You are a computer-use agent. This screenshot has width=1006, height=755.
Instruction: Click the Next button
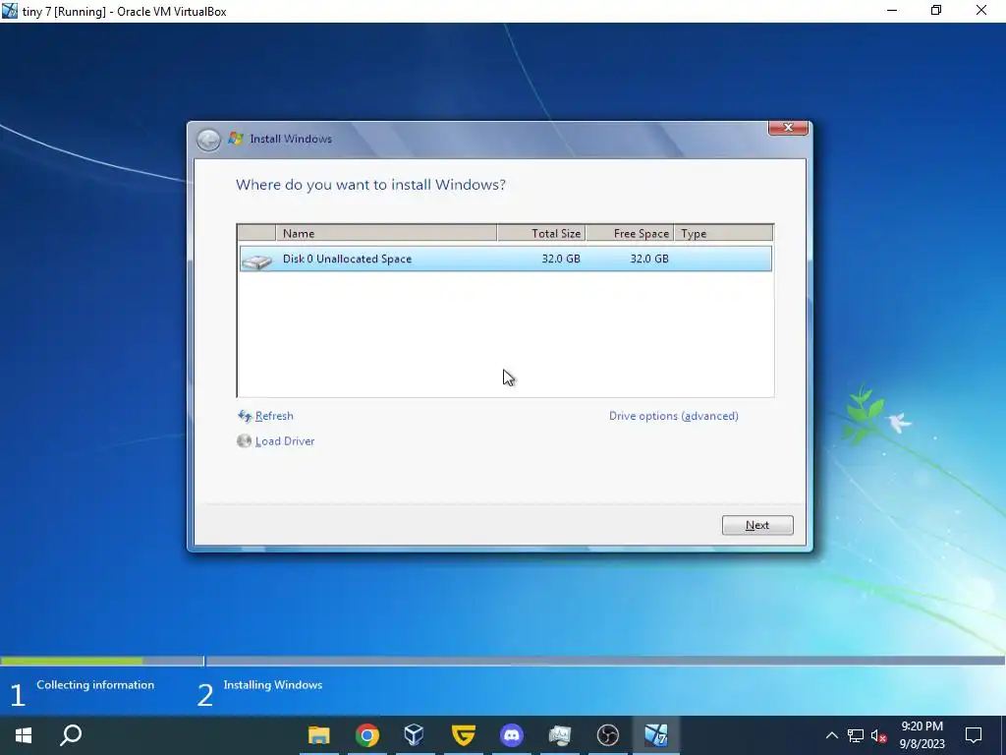click(x=757, y=525)
